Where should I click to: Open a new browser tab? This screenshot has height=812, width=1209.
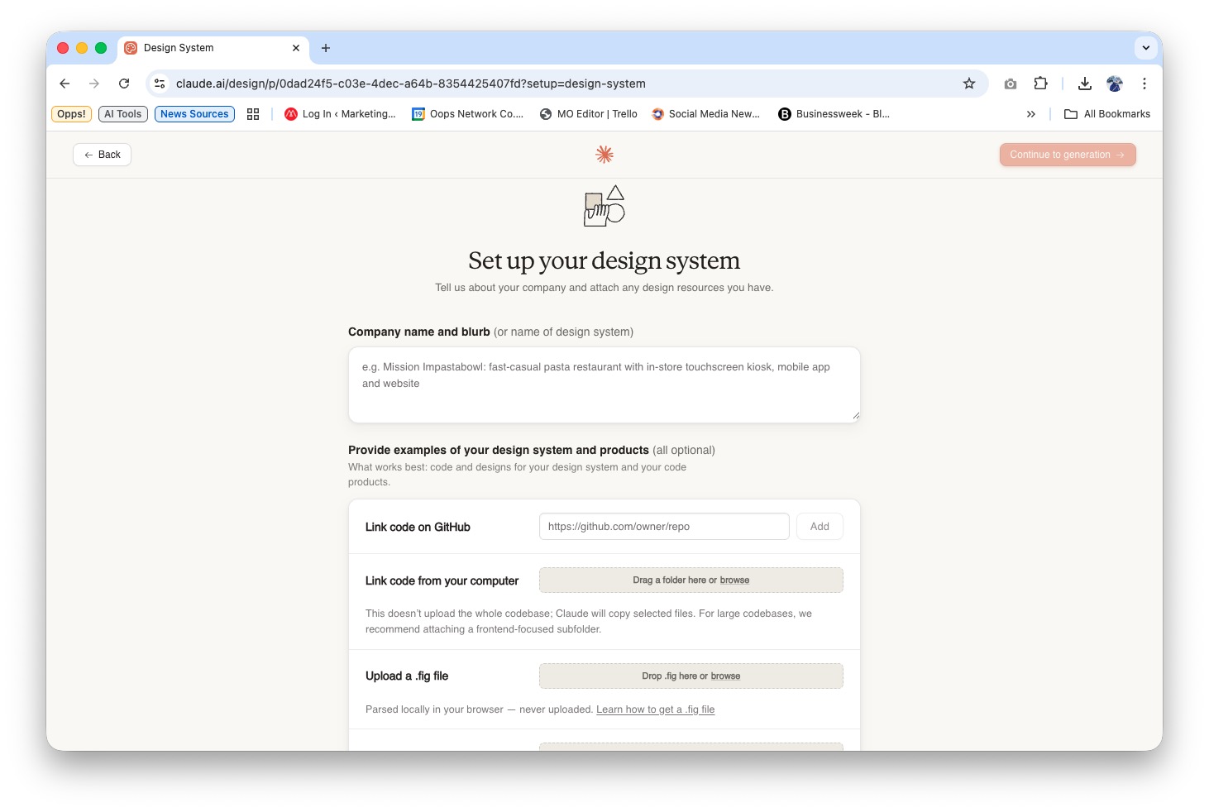click(x=326, y=48)
